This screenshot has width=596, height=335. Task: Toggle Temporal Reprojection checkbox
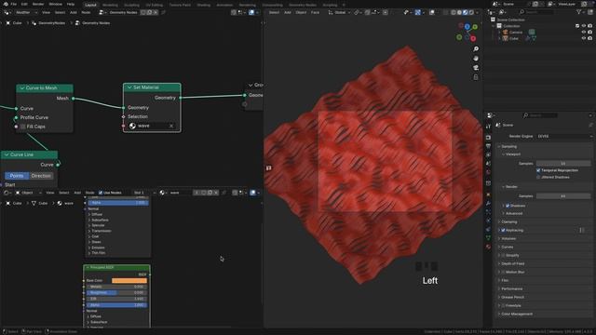point(538,170)
